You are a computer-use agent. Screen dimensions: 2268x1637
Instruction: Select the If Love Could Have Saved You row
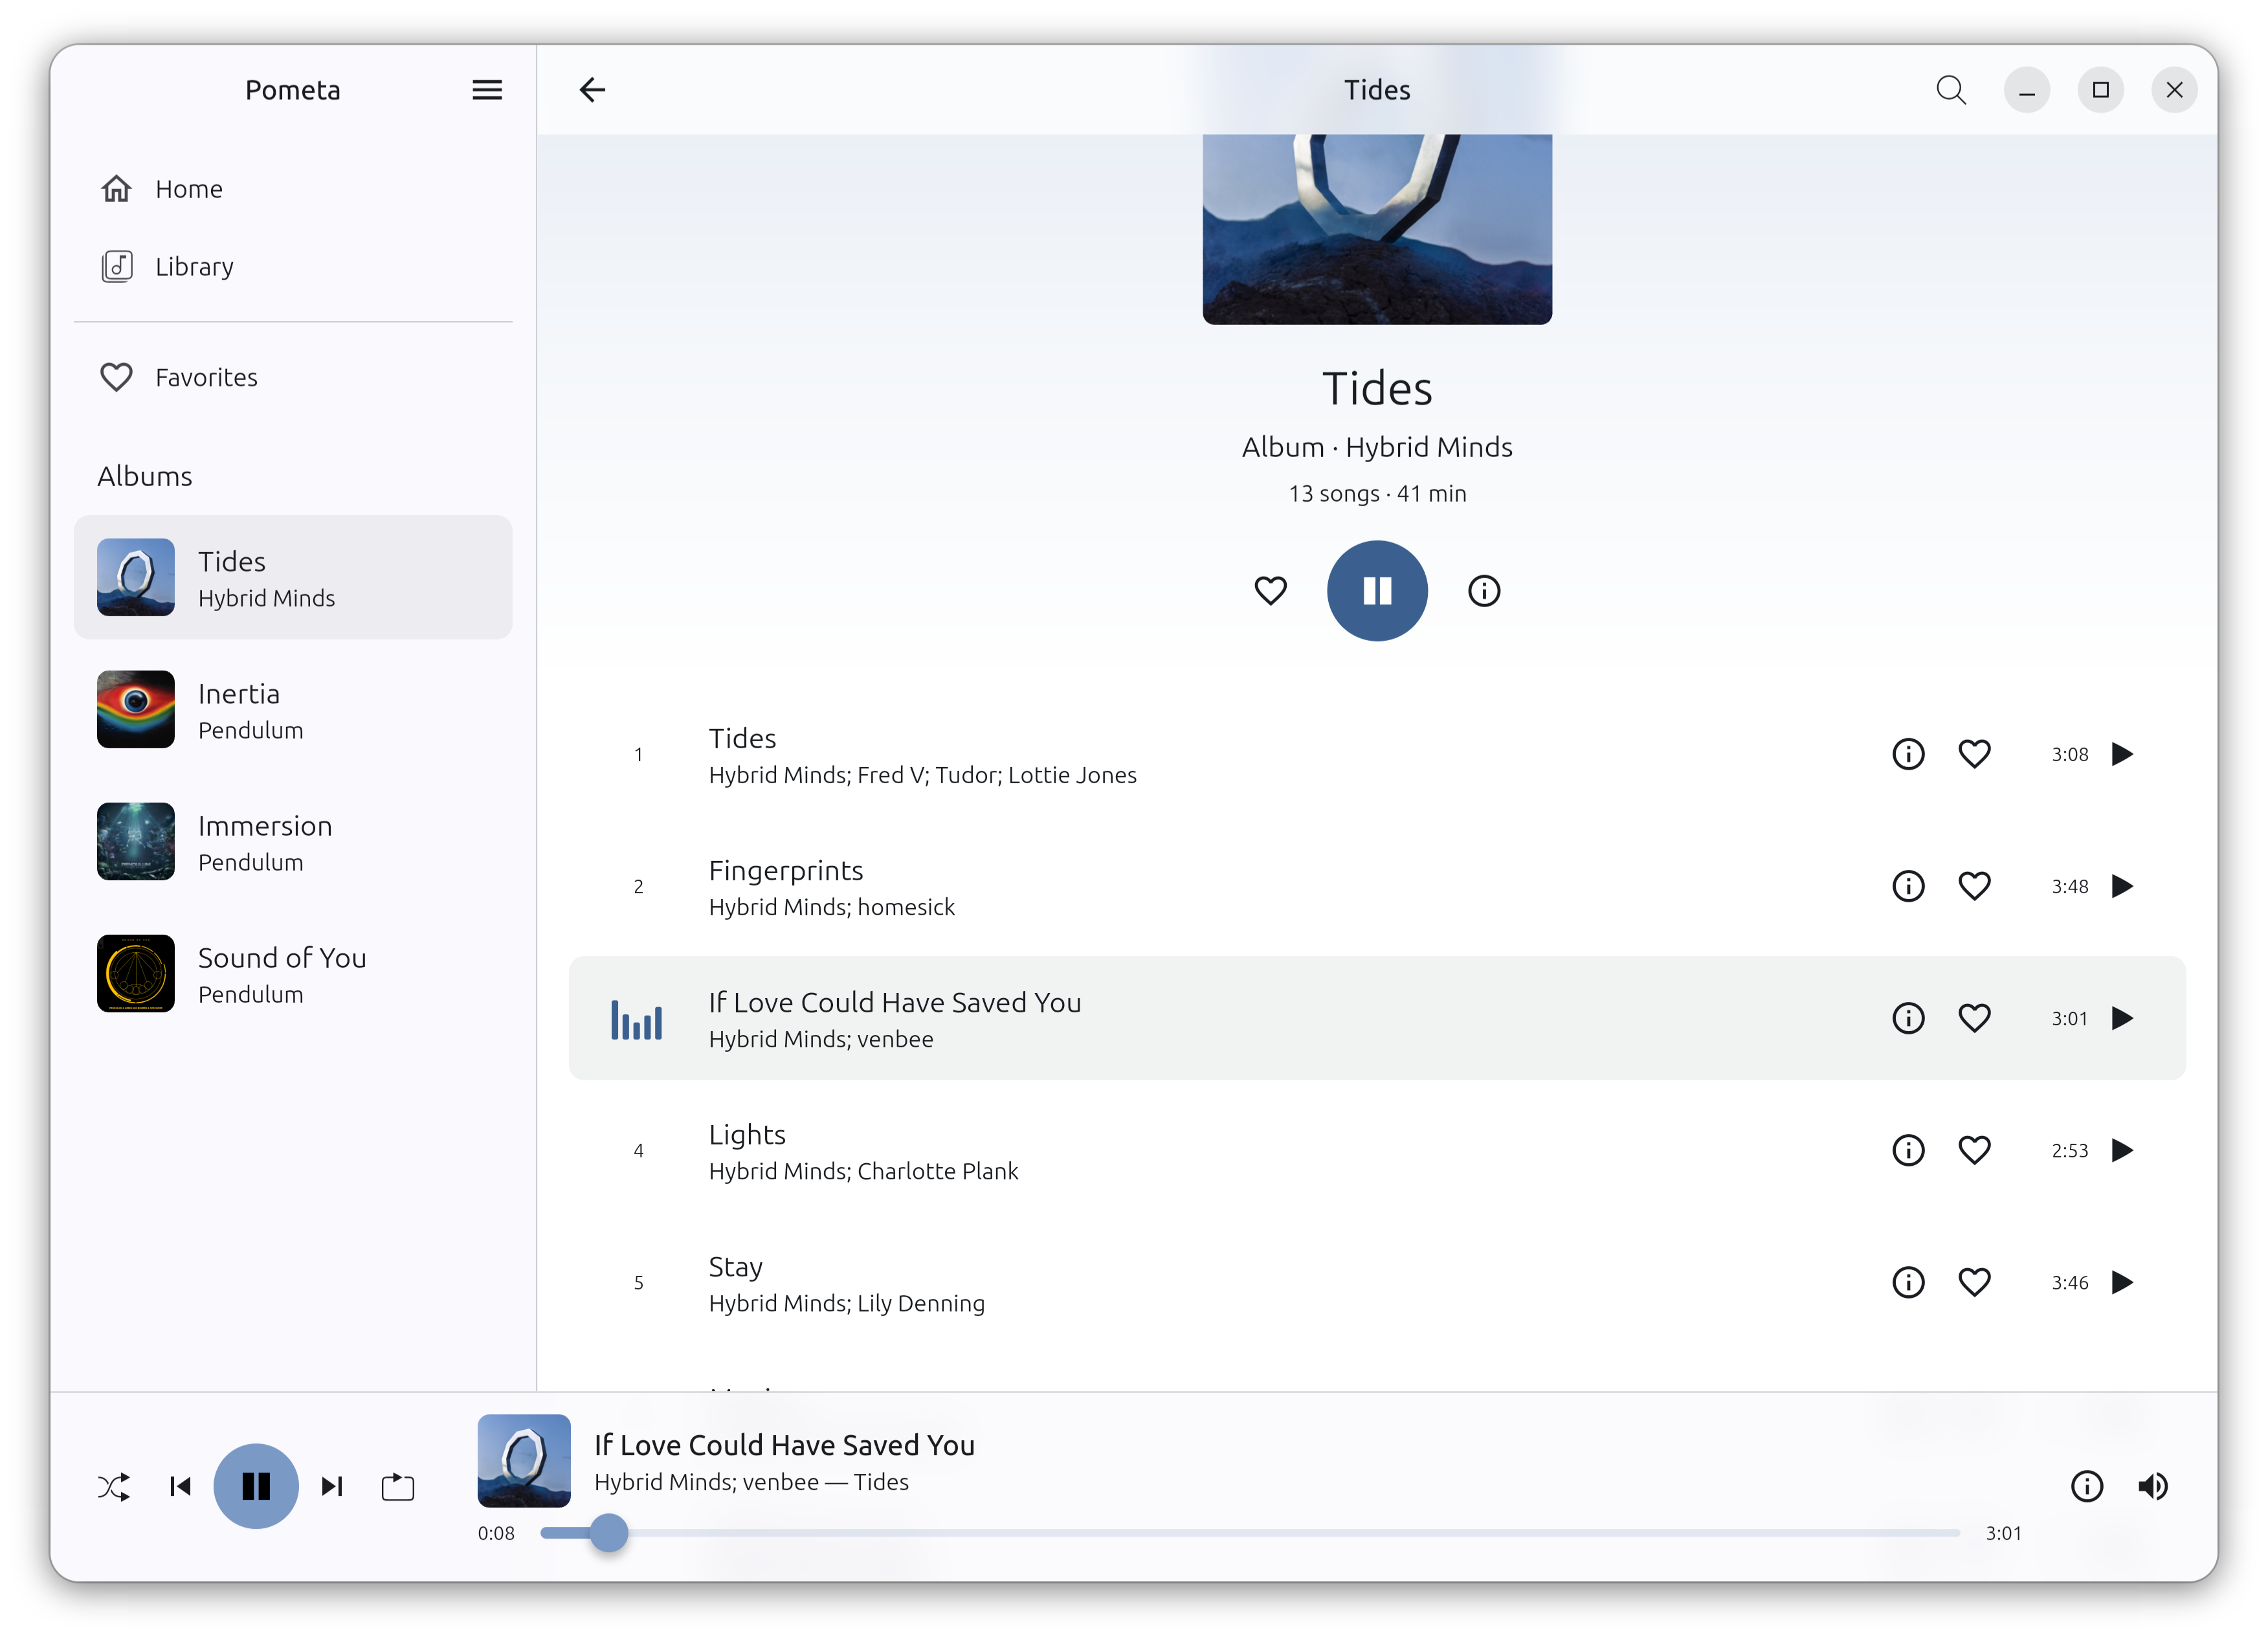pyautogui.click(x=1377, y=1018)
